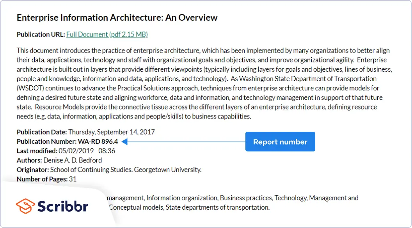Click the Scribbr wordmark text
The image size is (412, 228).
(63, 206)
